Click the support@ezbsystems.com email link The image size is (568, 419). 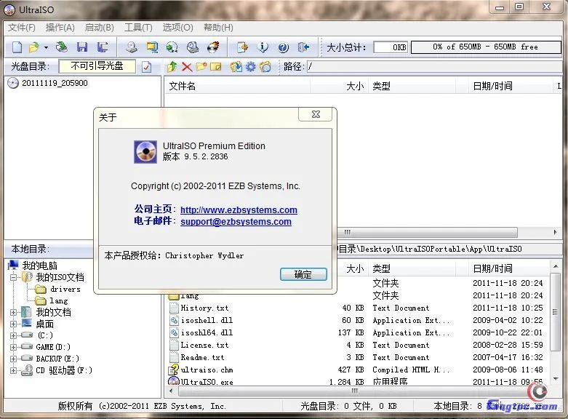(x=236, y=222)
